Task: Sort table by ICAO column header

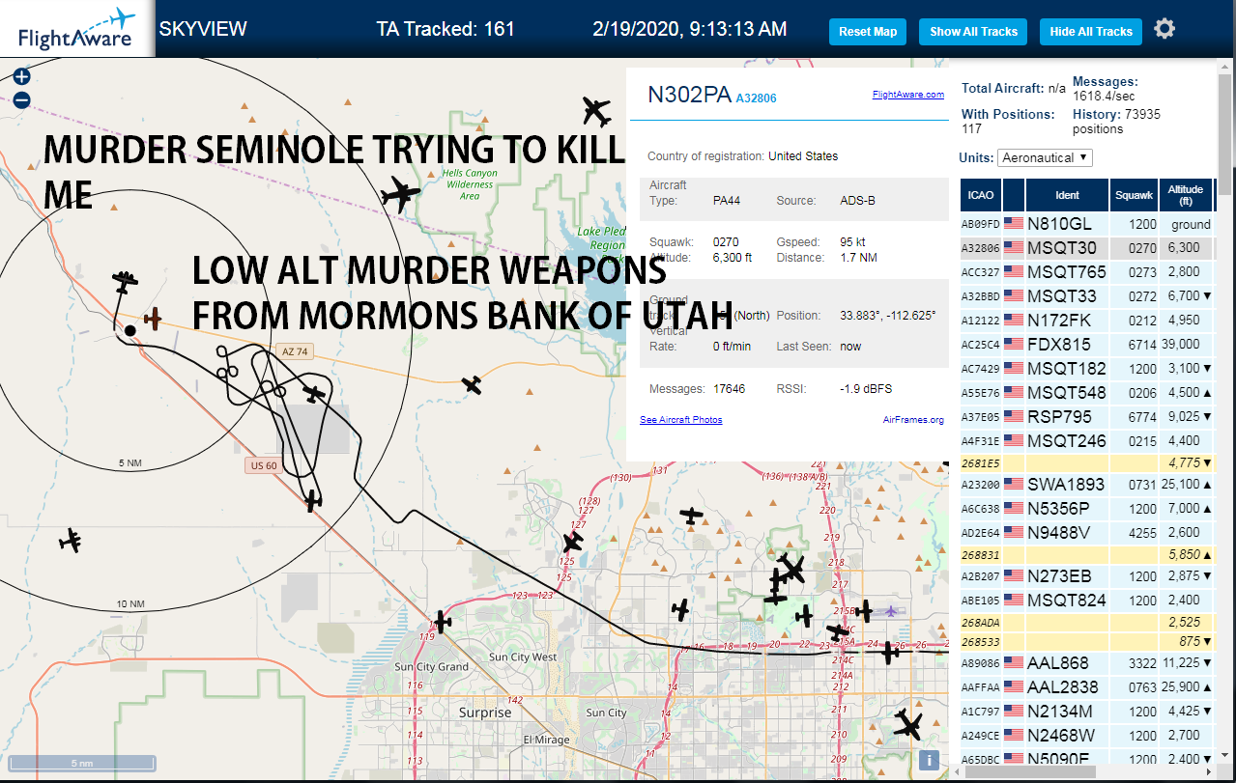Action: click(981, 195)
